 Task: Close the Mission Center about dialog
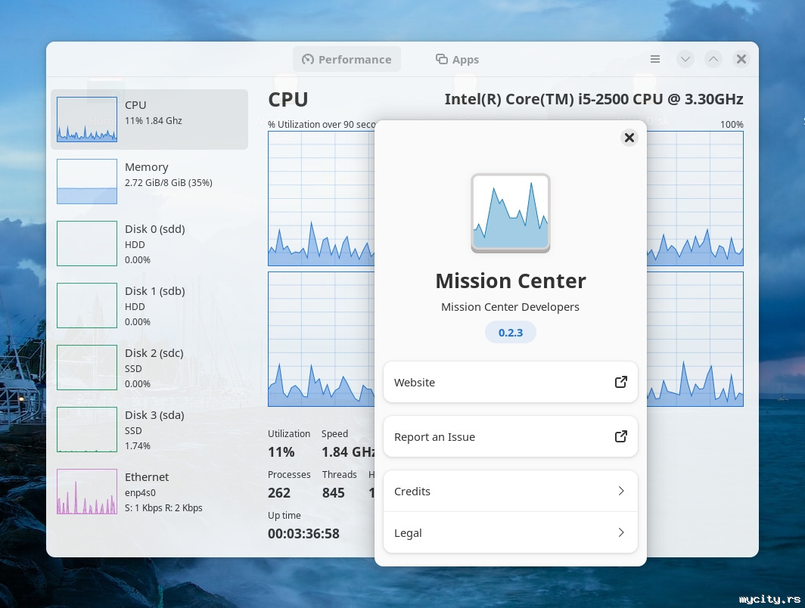point(629,138)
